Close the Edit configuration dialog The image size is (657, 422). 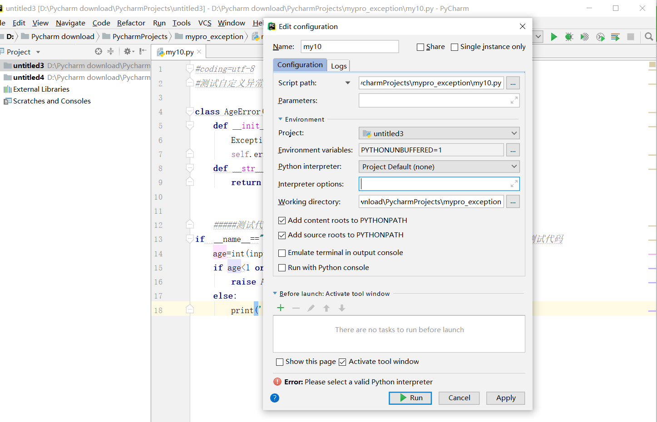tap(523, 26)
